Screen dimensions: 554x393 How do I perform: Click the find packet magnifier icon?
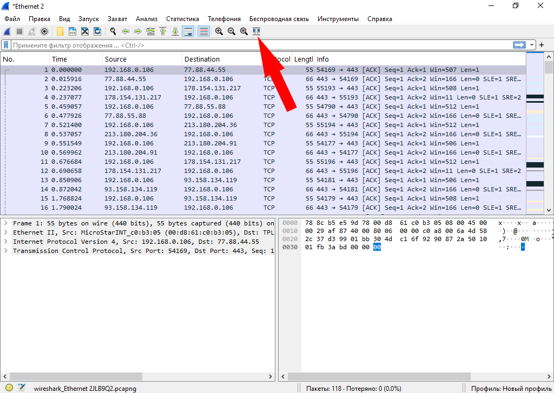pyautogui.click(x=113, y=31)
